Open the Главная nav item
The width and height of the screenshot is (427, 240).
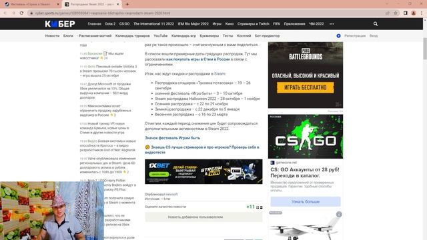pyautogui.click(x=94, y=24)
